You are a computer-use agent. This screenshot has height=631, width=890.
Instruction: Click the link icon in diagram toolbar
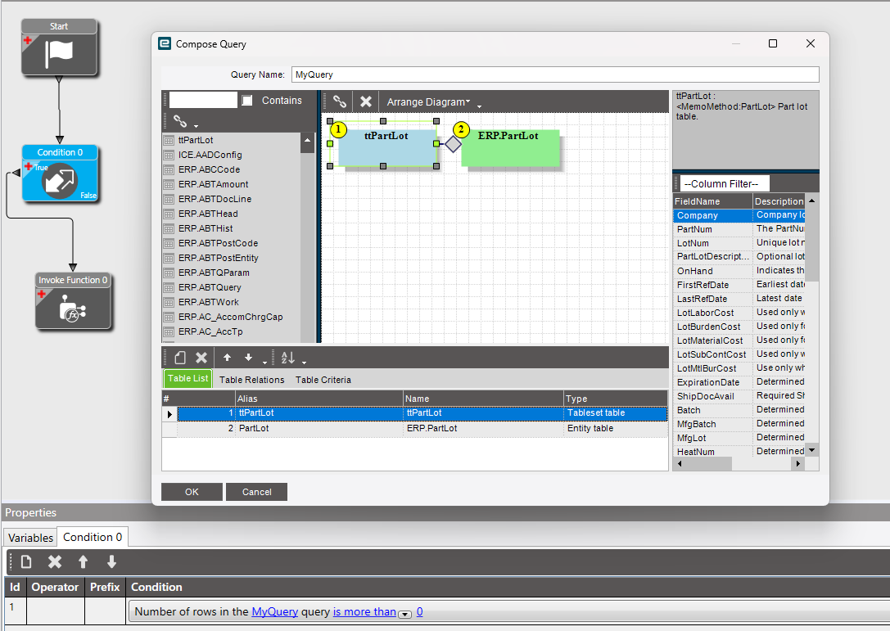pyautogui.click(x=339, y=101)
